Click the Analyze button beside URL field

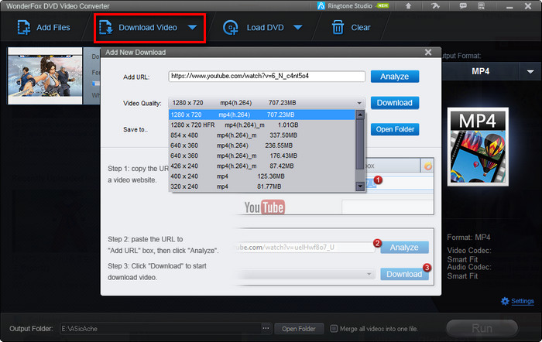(x=395, y=77)
